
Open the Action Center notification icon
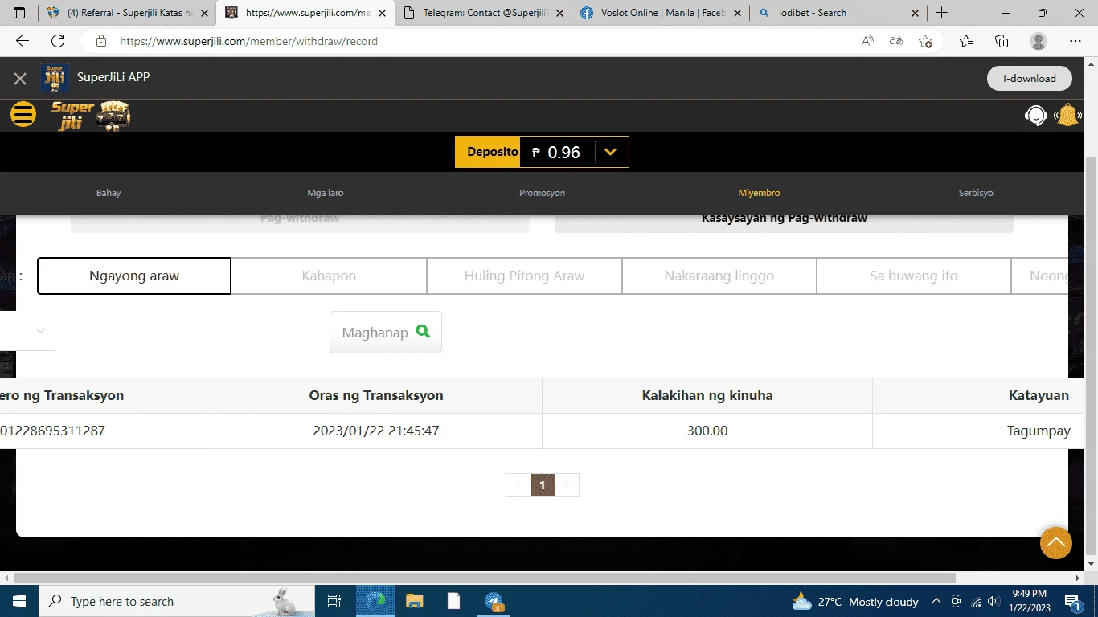(1072, 601)
